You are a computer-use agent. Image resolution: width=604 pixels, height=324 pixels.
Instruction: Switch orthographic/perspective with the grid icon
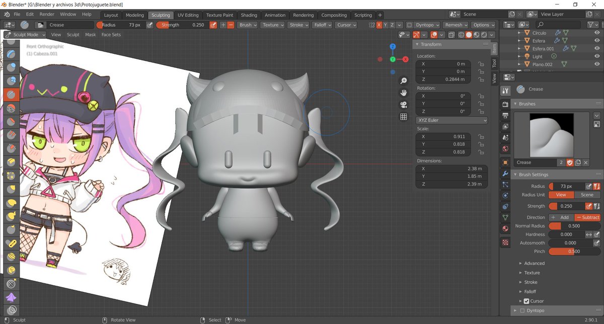point(403,117)
